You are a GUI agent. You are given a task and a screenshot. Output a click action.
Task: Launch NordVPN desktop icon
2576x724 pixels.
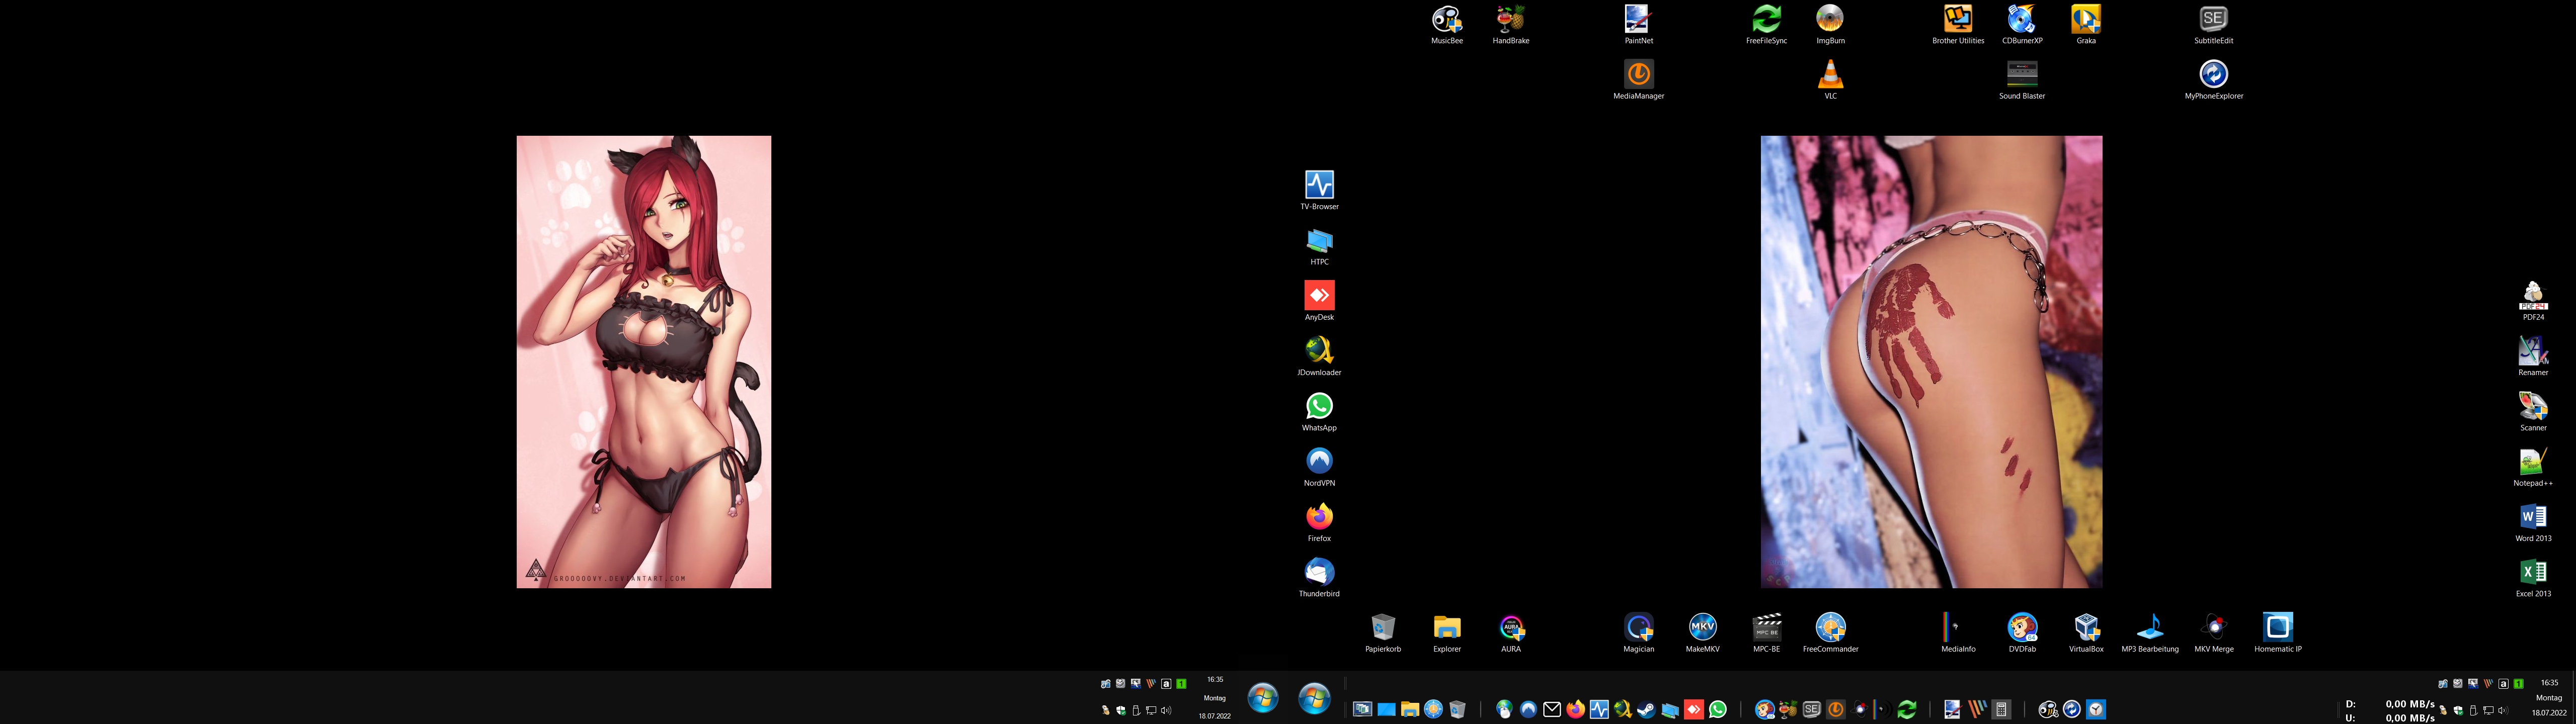(1319, 467)
